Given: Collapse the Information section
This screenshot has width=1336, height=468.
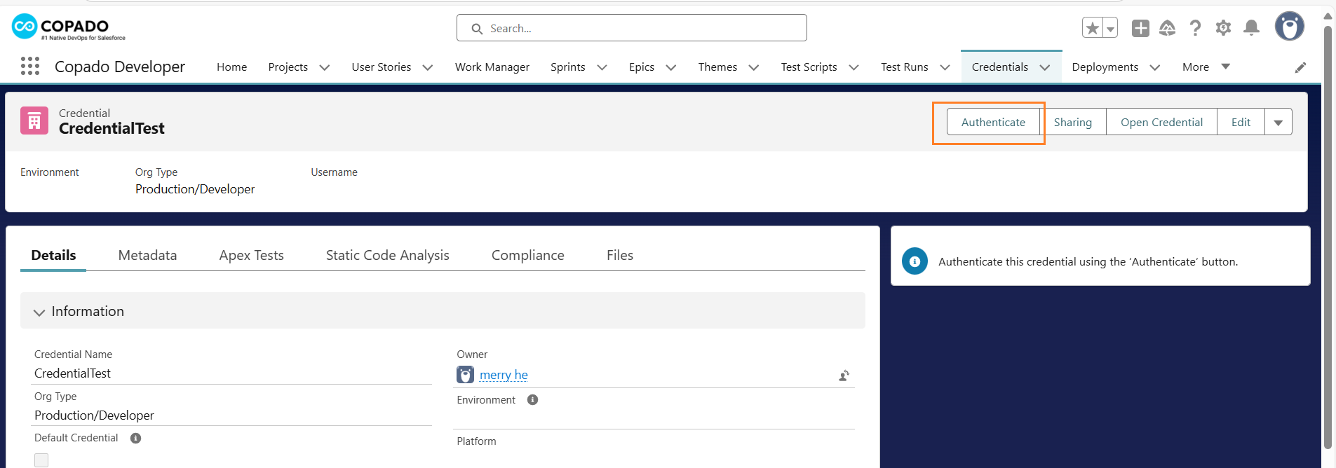Looking at the screenshot, I should click(39, 312).
